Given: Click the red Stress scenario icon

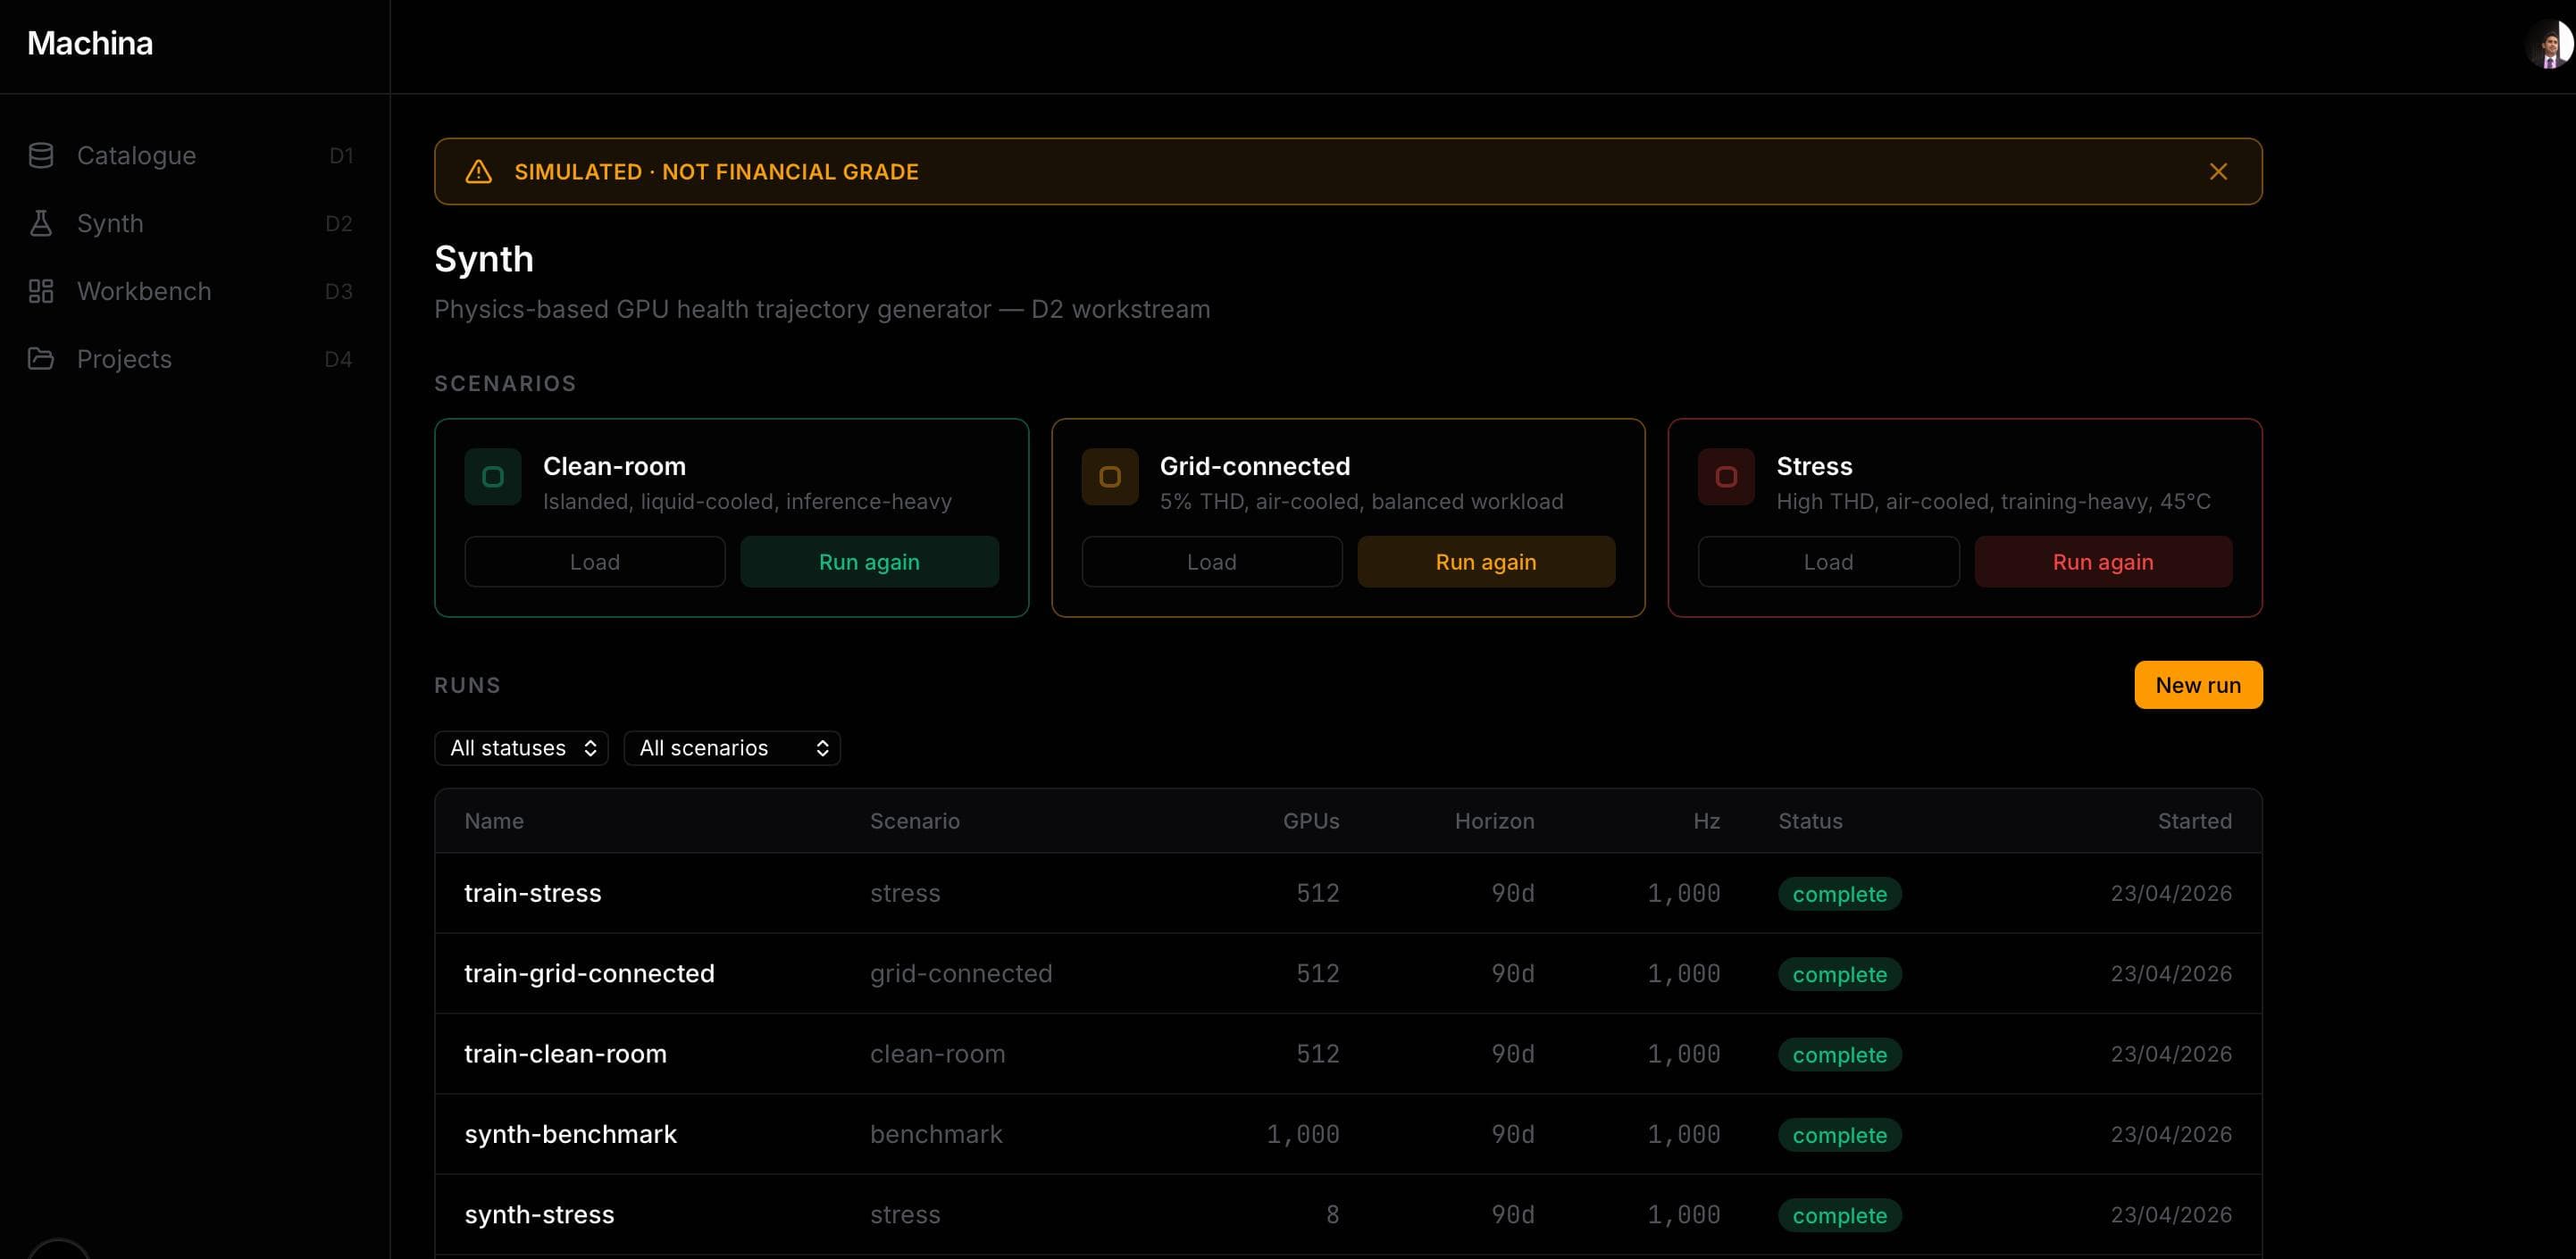Looking at the screenshot, I should tap(1726, 477).
